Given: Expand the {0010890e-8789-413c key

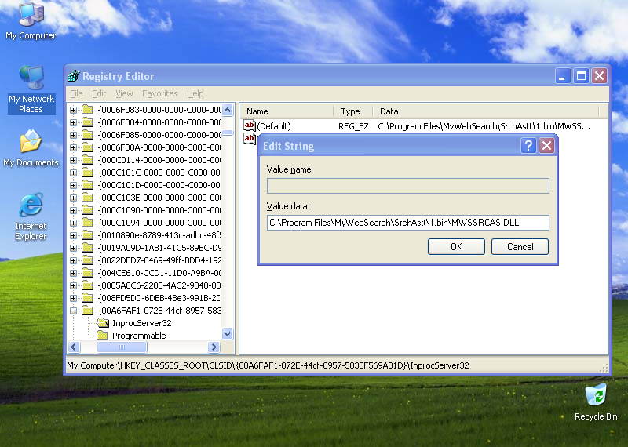Looking at the screenshot, I should point(74,235).
